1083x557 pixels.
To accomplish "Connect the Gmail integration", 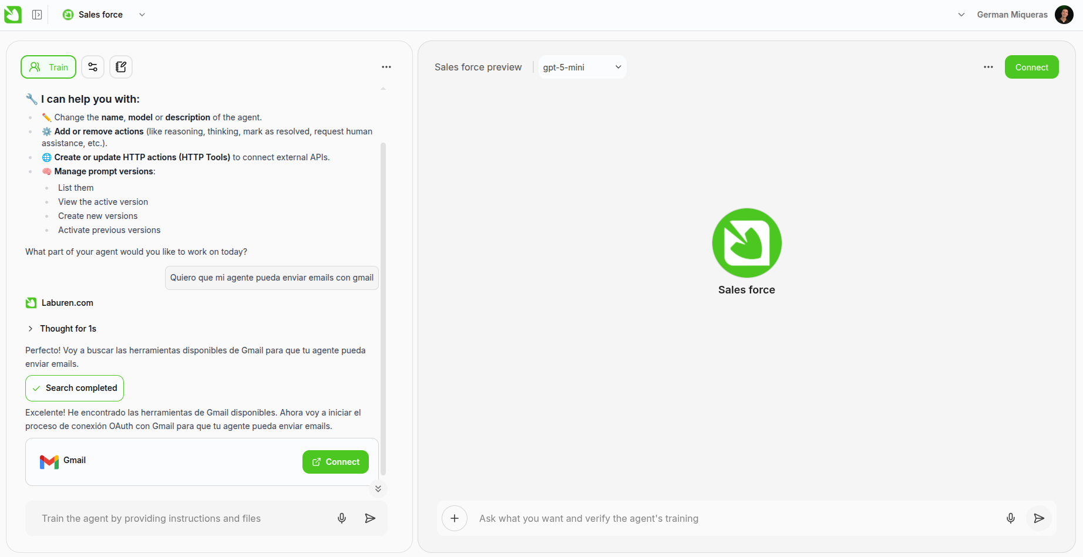I will [x=335, y=462].
